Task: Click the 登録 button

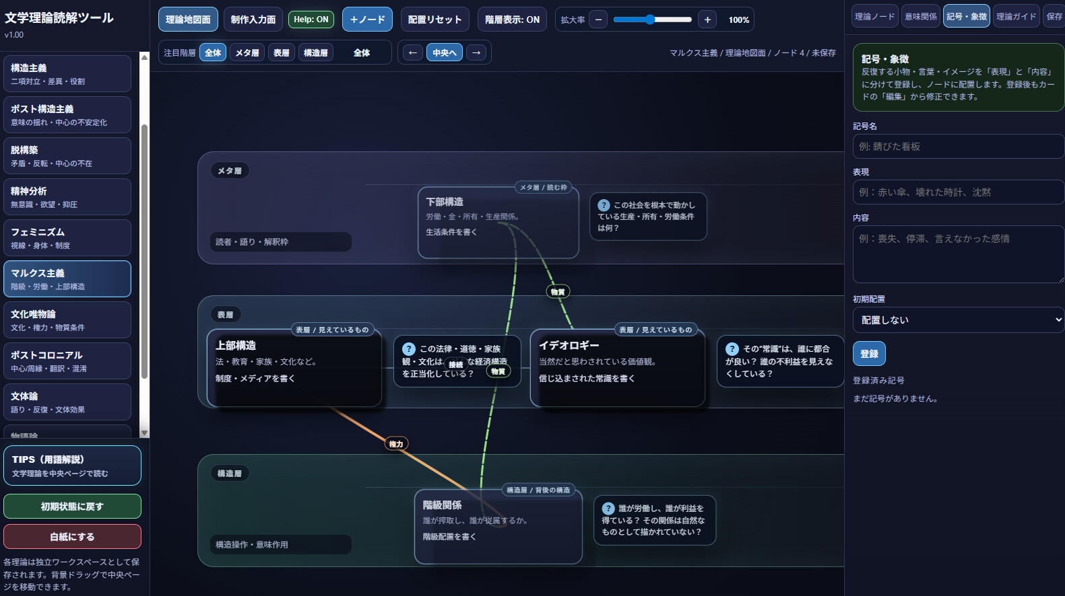Action: coord(869,354)
